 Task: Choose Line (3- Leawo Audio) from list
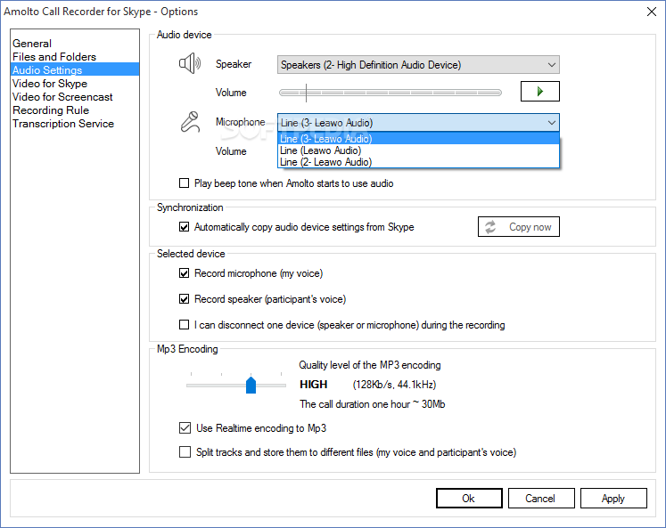pos(418,139)
